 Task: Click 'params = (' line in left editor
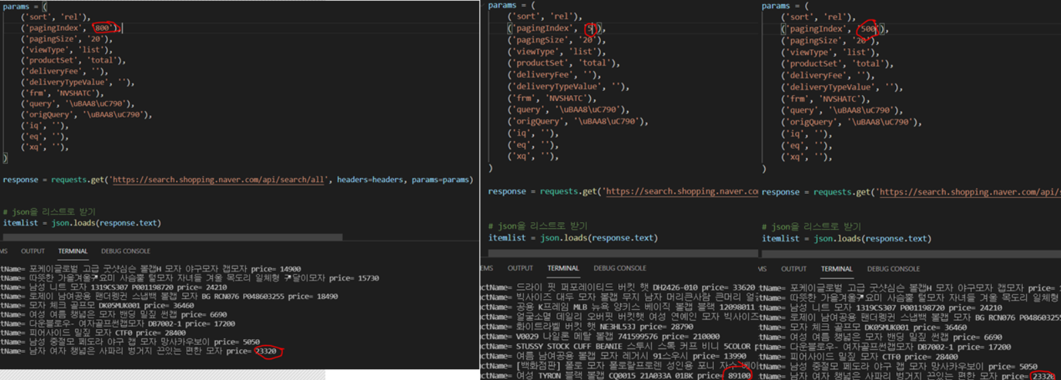(25, 6)
